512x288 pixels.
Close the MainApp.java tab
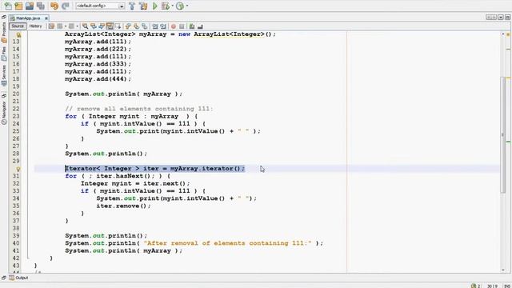coord(46,18)
